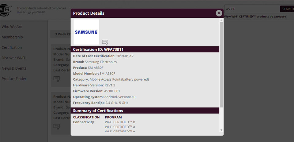Viewport: 294px width, 142px height.
Task: Click the Connectivity classification label
Action: pyautogui.click(x=83, y=122)
